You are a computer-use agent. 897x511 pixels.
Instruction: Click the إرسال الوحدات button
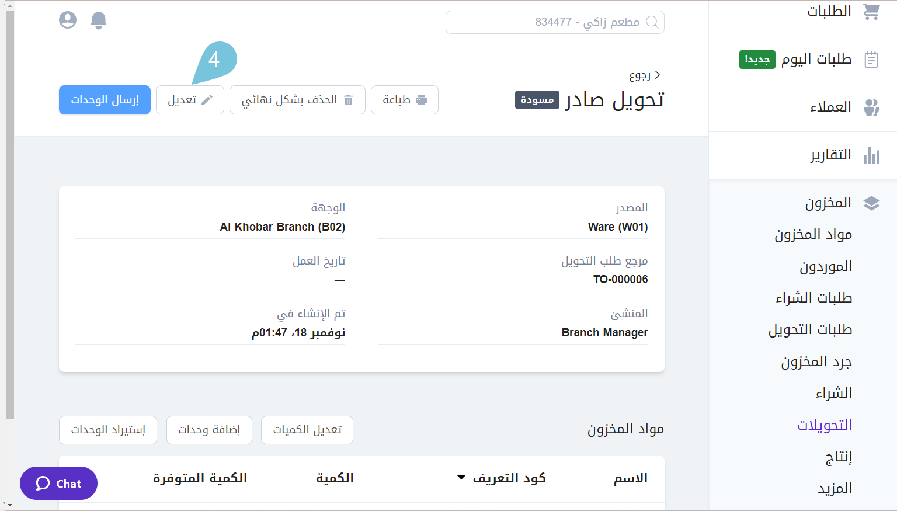(105, 100)
